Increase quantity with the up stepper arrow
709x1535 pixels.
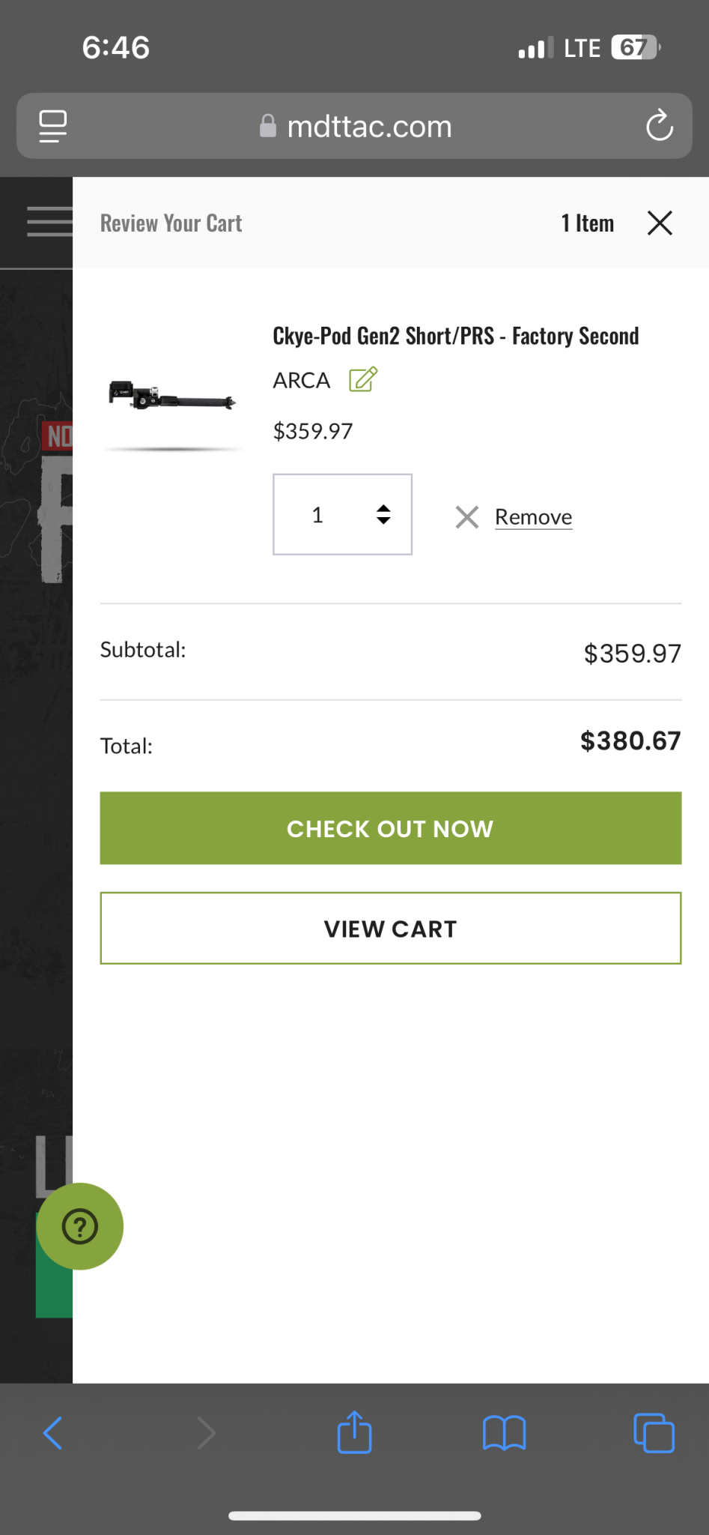click(383, 508)
